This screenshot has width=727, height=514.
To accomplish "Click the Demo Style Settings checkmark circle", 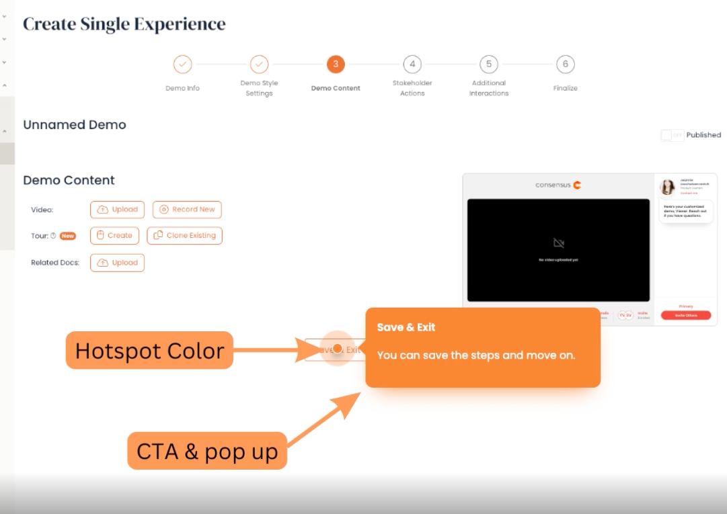I will [x=259, y=65].
